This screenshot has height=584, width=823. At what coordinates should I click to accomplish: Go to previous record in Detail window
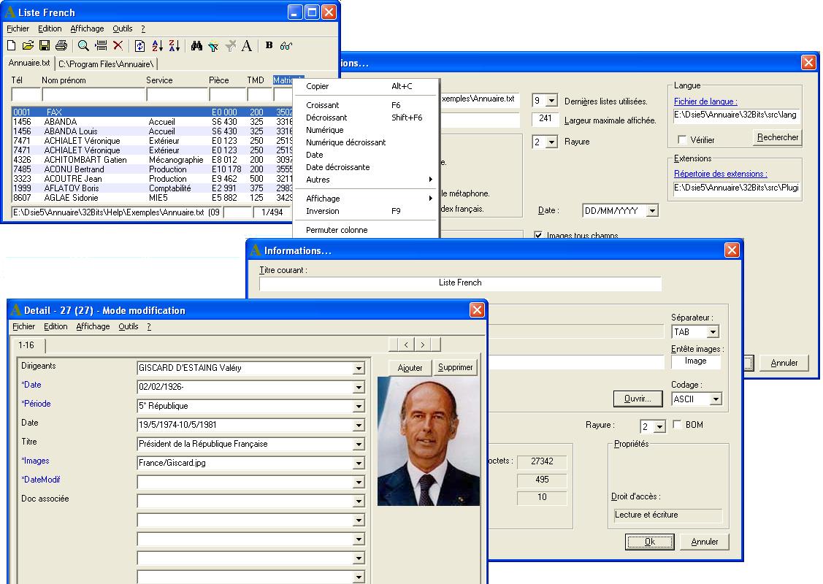[x=406, y=345]
